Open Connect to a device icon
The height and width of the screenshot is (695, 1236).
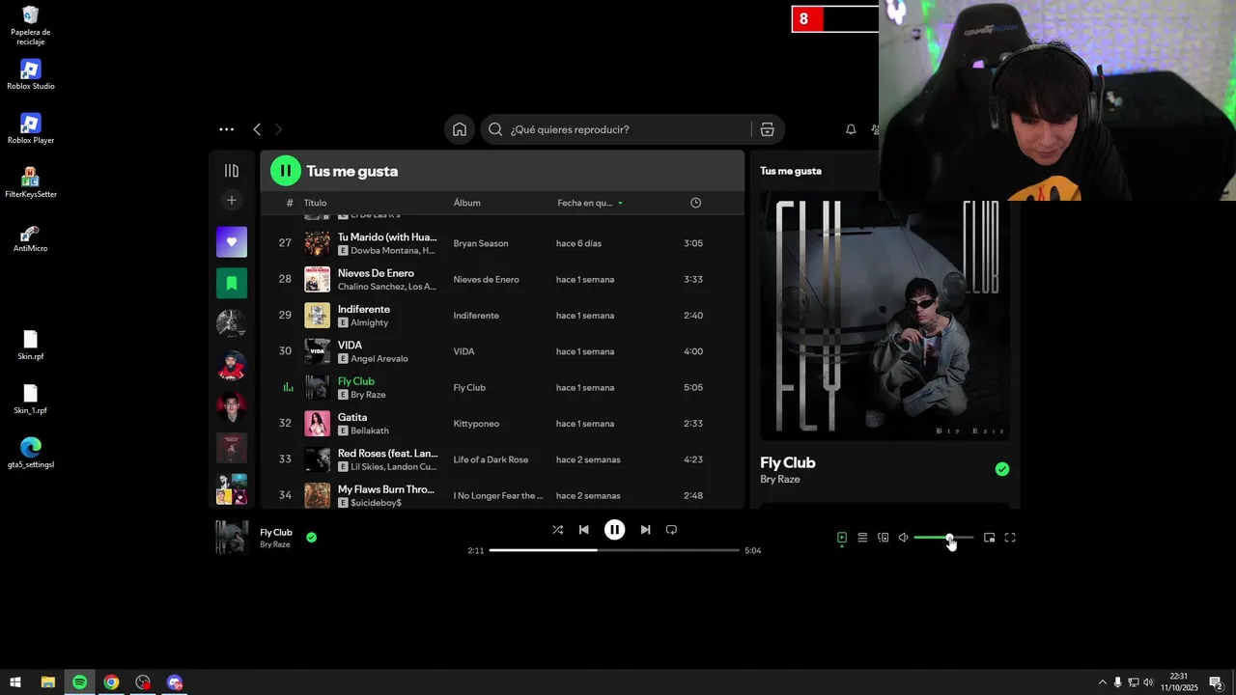tap(883, 538)
